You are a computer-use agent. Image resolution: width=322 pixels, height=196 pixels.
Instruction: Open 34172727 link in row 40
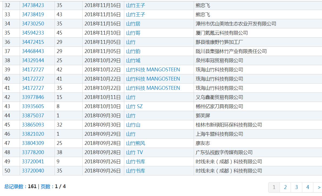click(33, 79)
